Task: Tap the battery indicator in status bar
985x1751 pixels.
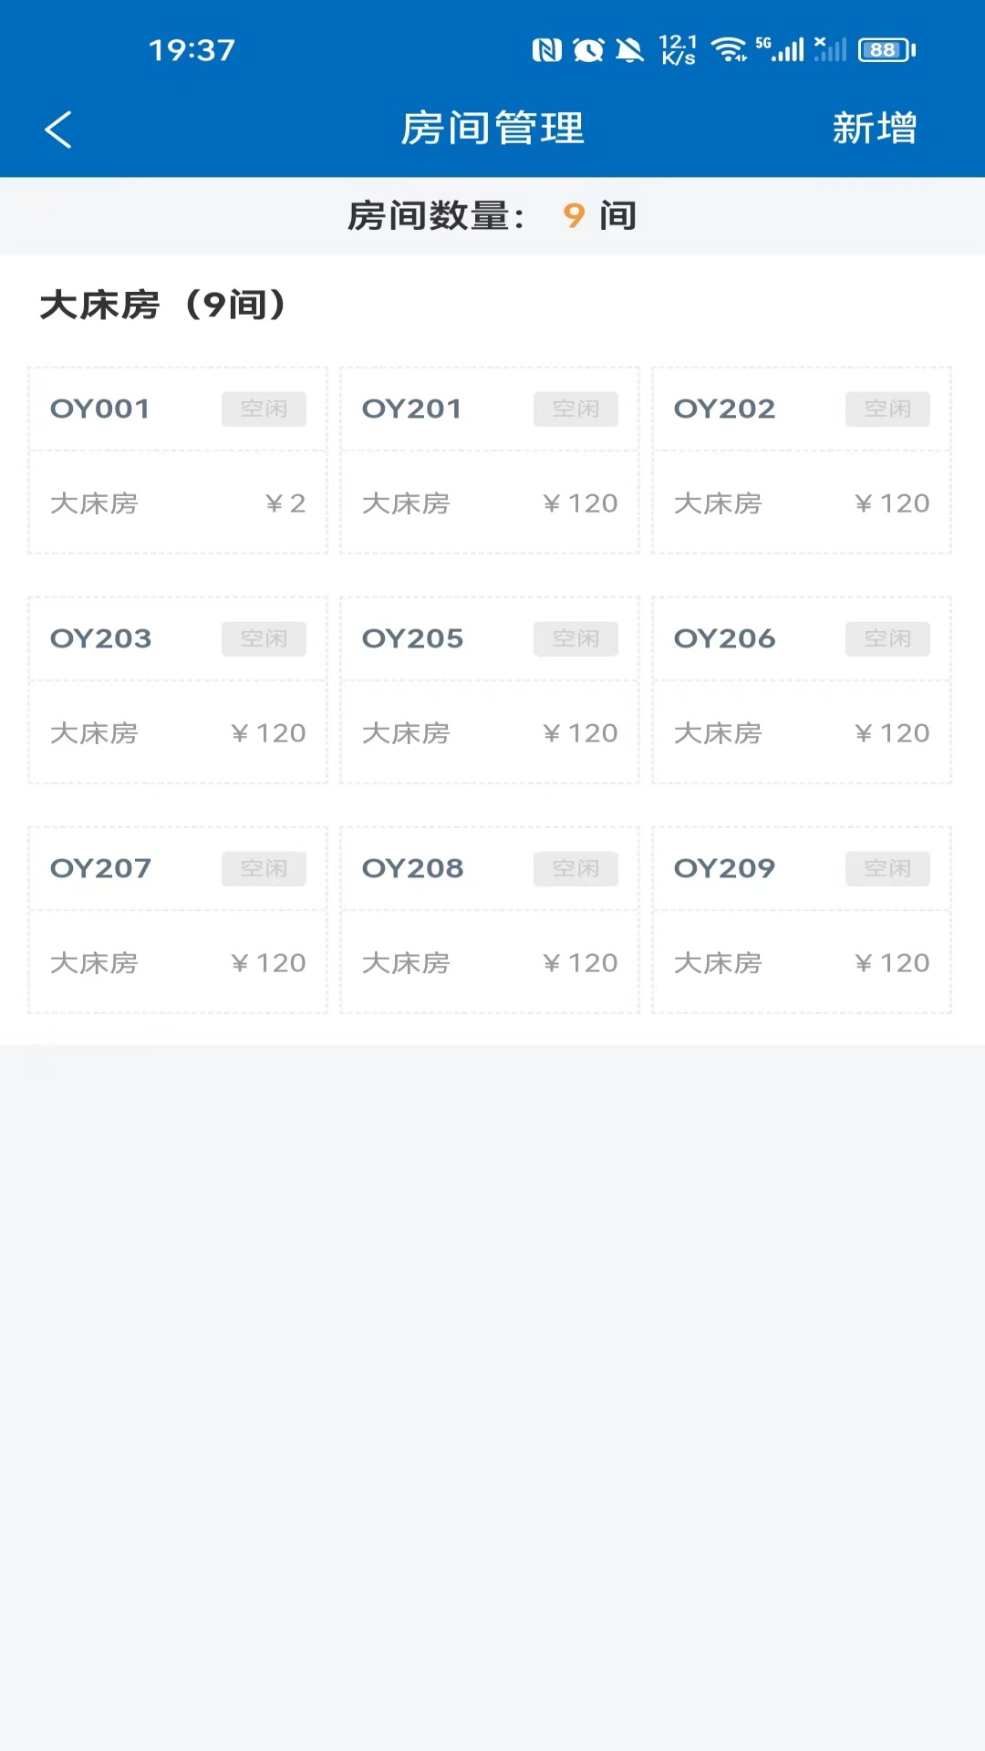Action: (x=886, y=50)
